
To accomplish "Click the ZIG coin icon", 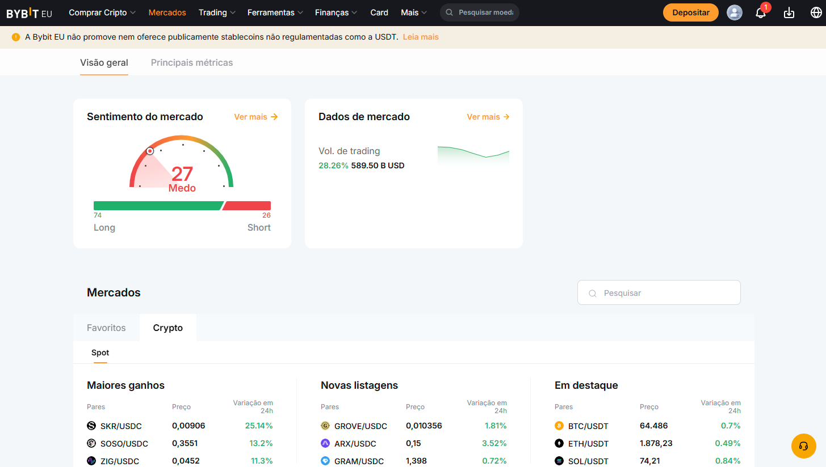I will pos(91,461).
